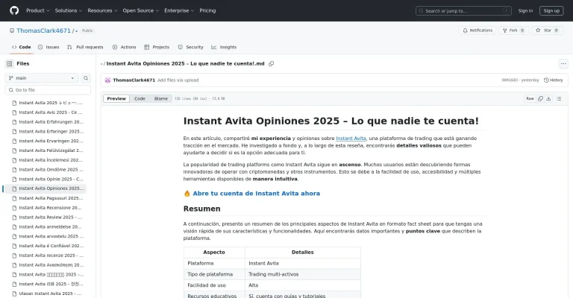Fork this repository
The image size is (573, 298).
tap(513, 31)
